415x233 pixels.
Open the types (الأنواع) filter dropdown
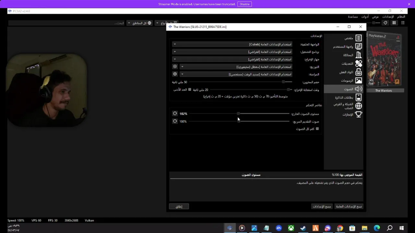(x=166, y=23)
